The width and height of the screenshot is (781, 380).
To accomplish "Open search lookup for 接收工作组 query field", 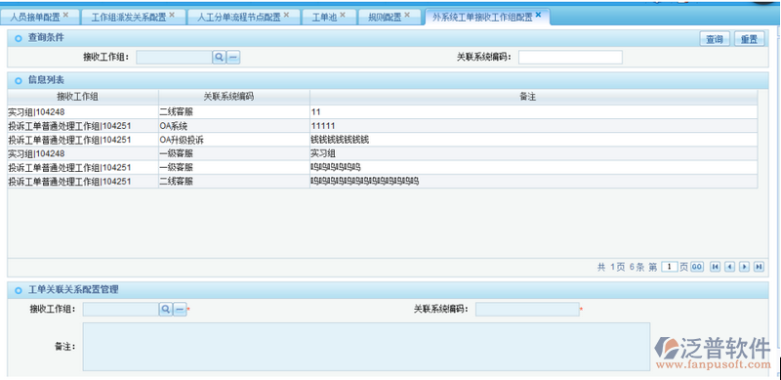I will 219,58.
